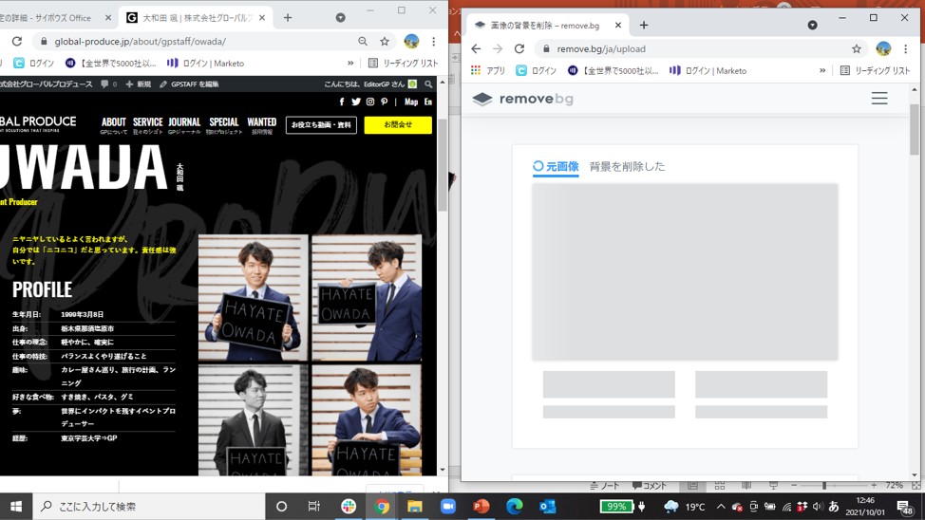Open tab search dropdown in left Chrome
Screen dimensions: 925x520
point(340,18)
